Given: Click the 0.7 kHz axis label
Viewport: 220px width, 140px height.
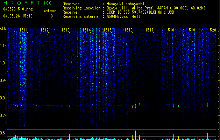Looking at the screenshot, I should pyautogui.click(x=3, y=115).
